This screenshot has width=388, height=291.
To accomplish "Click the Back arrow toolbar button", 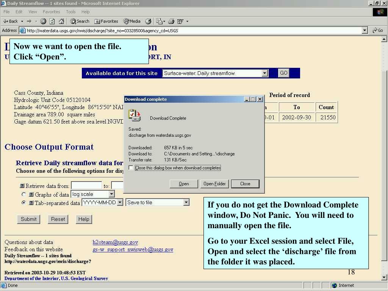I will pyautogui.click(x=11, y=21).
